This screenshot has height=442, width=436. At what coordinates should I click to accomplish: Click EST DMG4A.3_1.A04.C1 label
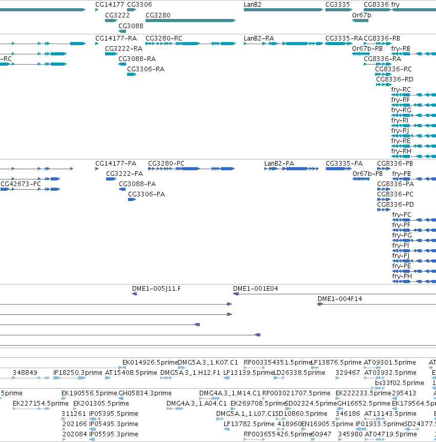(197, 404)
